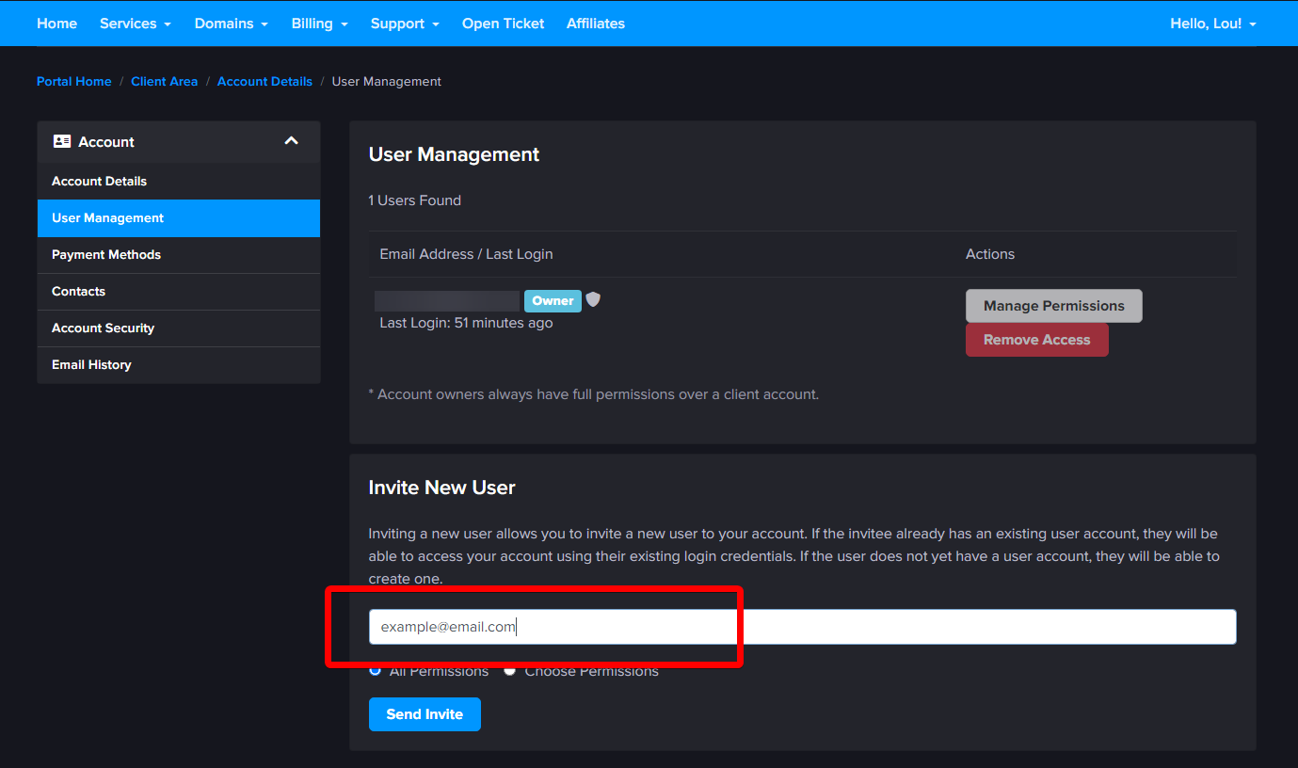Open Contacts in sidebar
This screenshot has width=1298, height=768.
(179, 292)
